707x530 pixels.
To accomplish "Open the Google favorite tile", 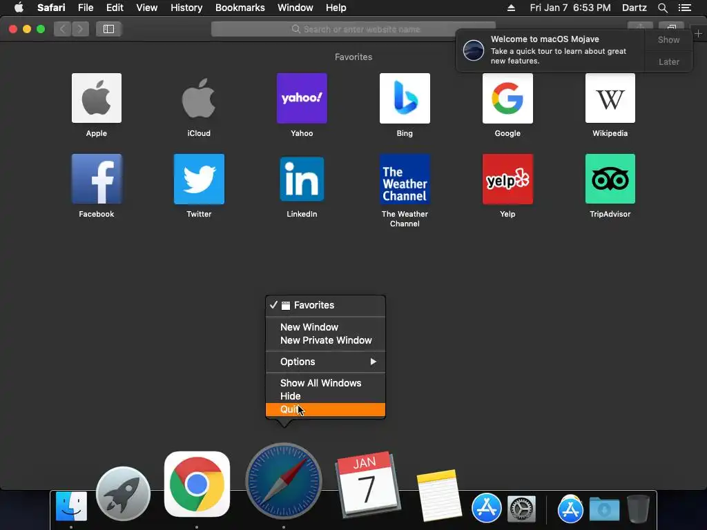I will point(507,98).
